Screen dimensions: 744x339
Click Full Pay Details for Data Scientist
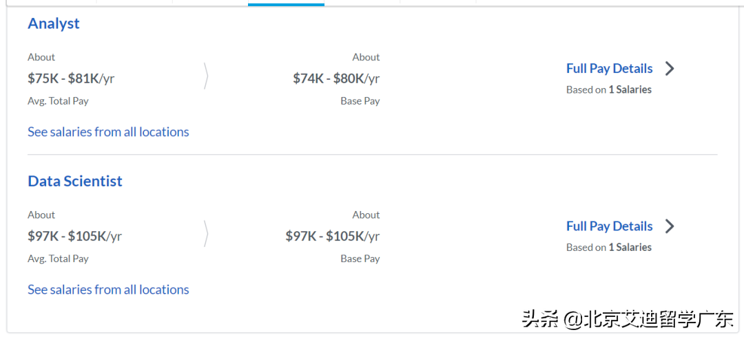[x=609, y=226]
